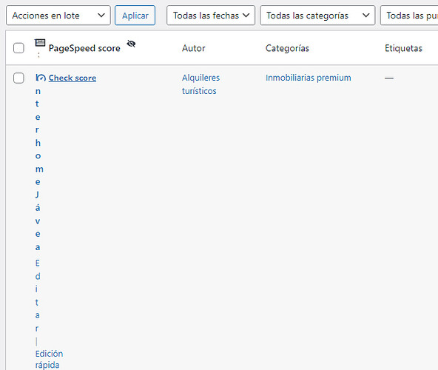
Task: Filter by Inmobiliarias premium category link
Action: tap(308, 78)
